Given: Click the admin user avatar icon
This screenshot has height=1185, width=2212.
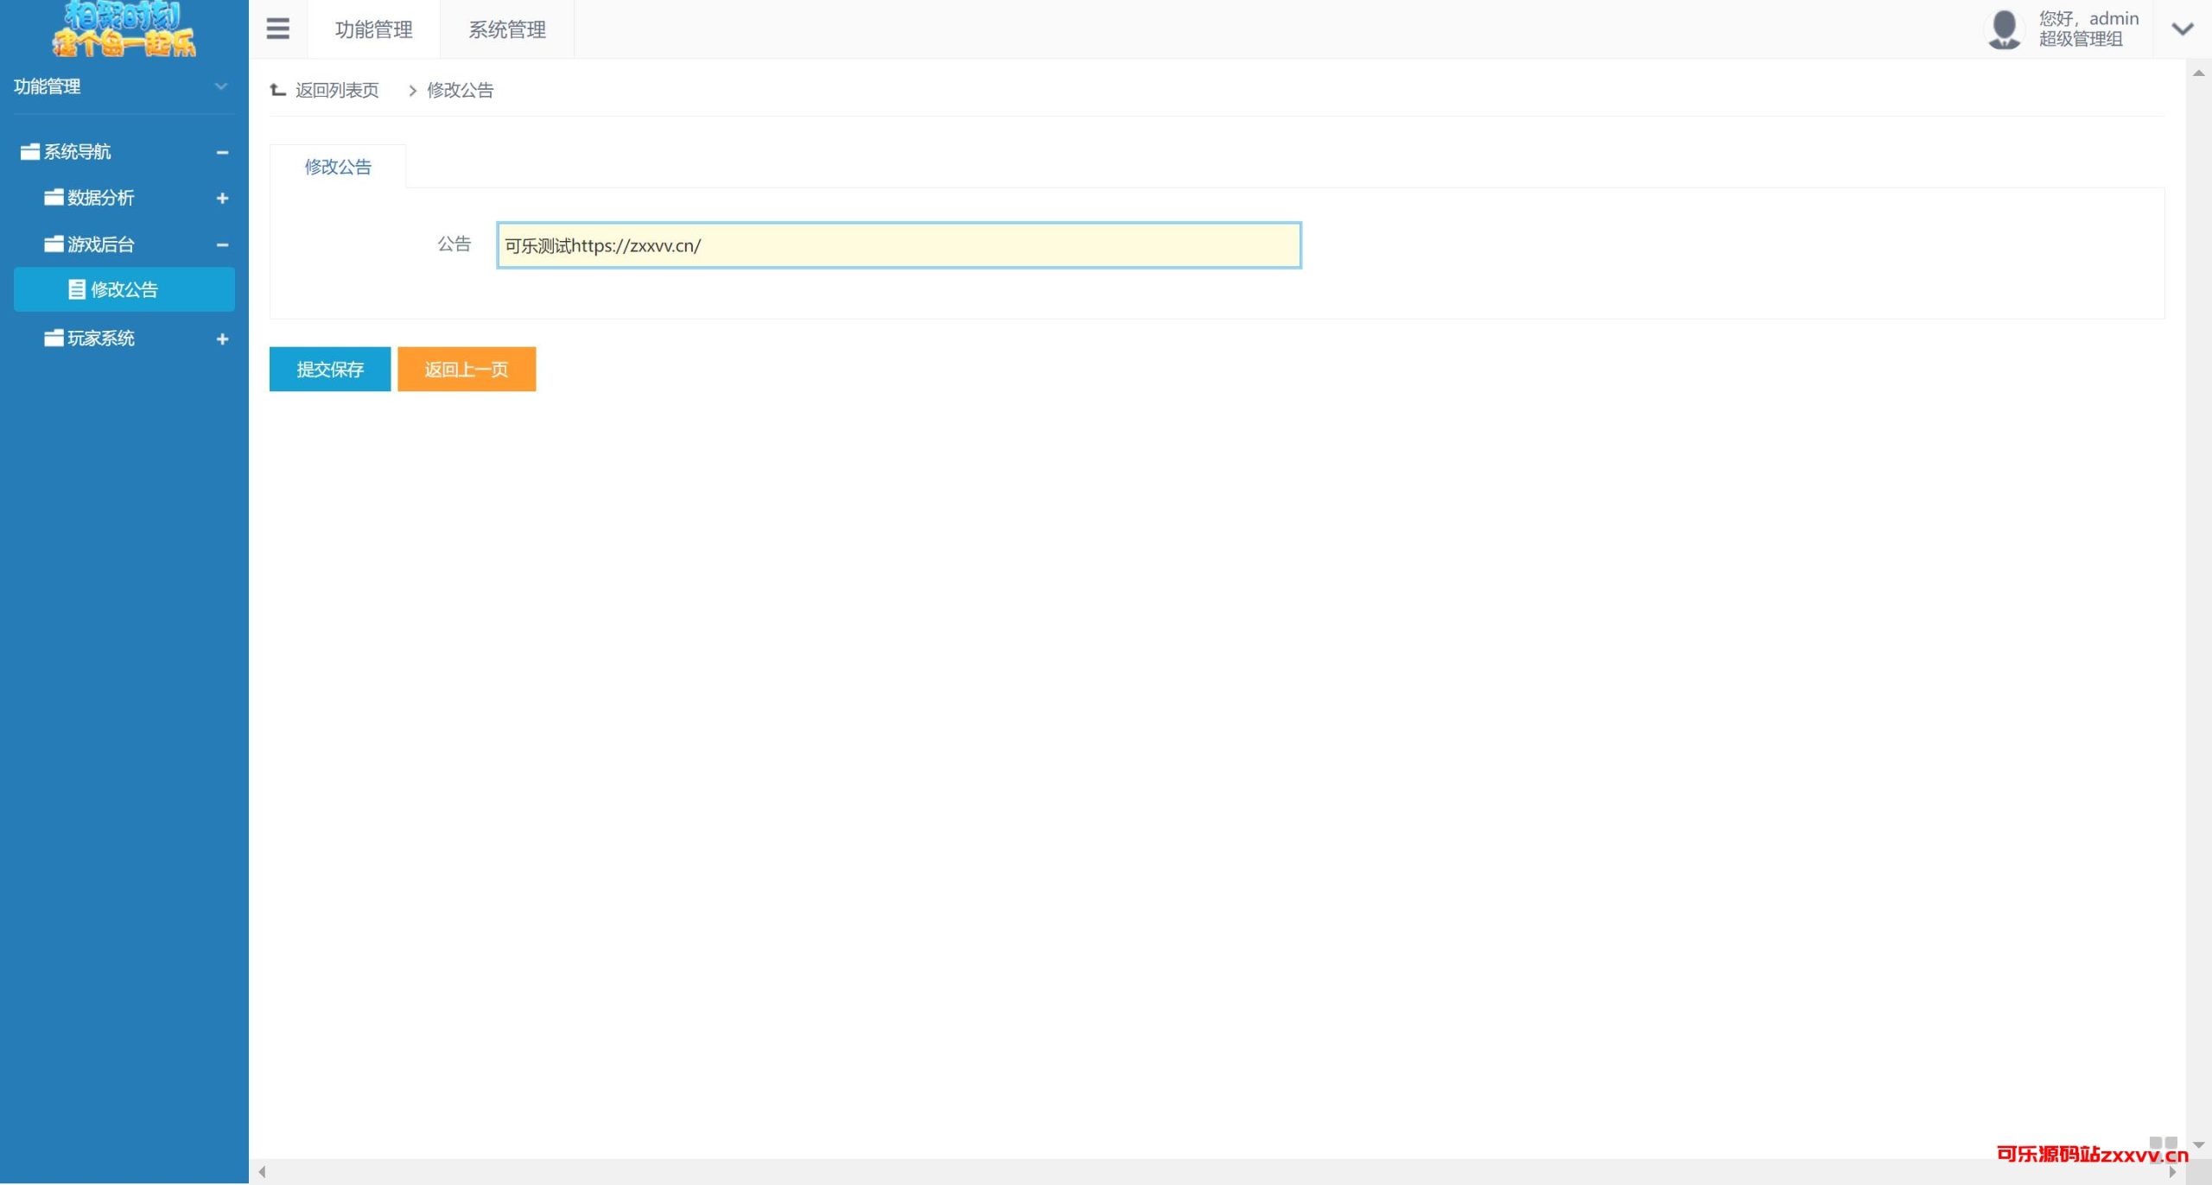Looking at the screenshot, I should click(x=2004, y=29).
